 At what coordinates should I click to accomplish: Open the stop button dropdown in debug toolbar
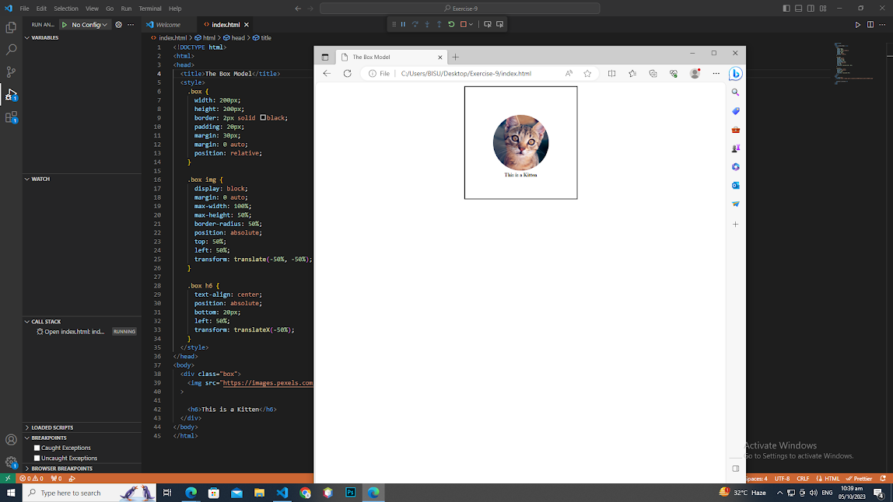click(x=470, y=24)
